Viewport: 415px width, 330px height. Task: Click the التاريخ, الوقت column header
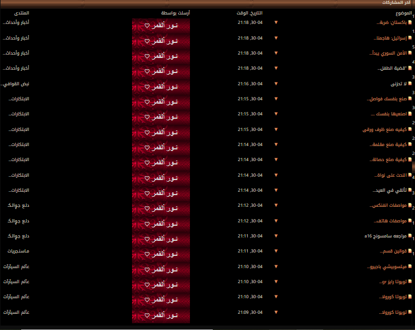250,13
